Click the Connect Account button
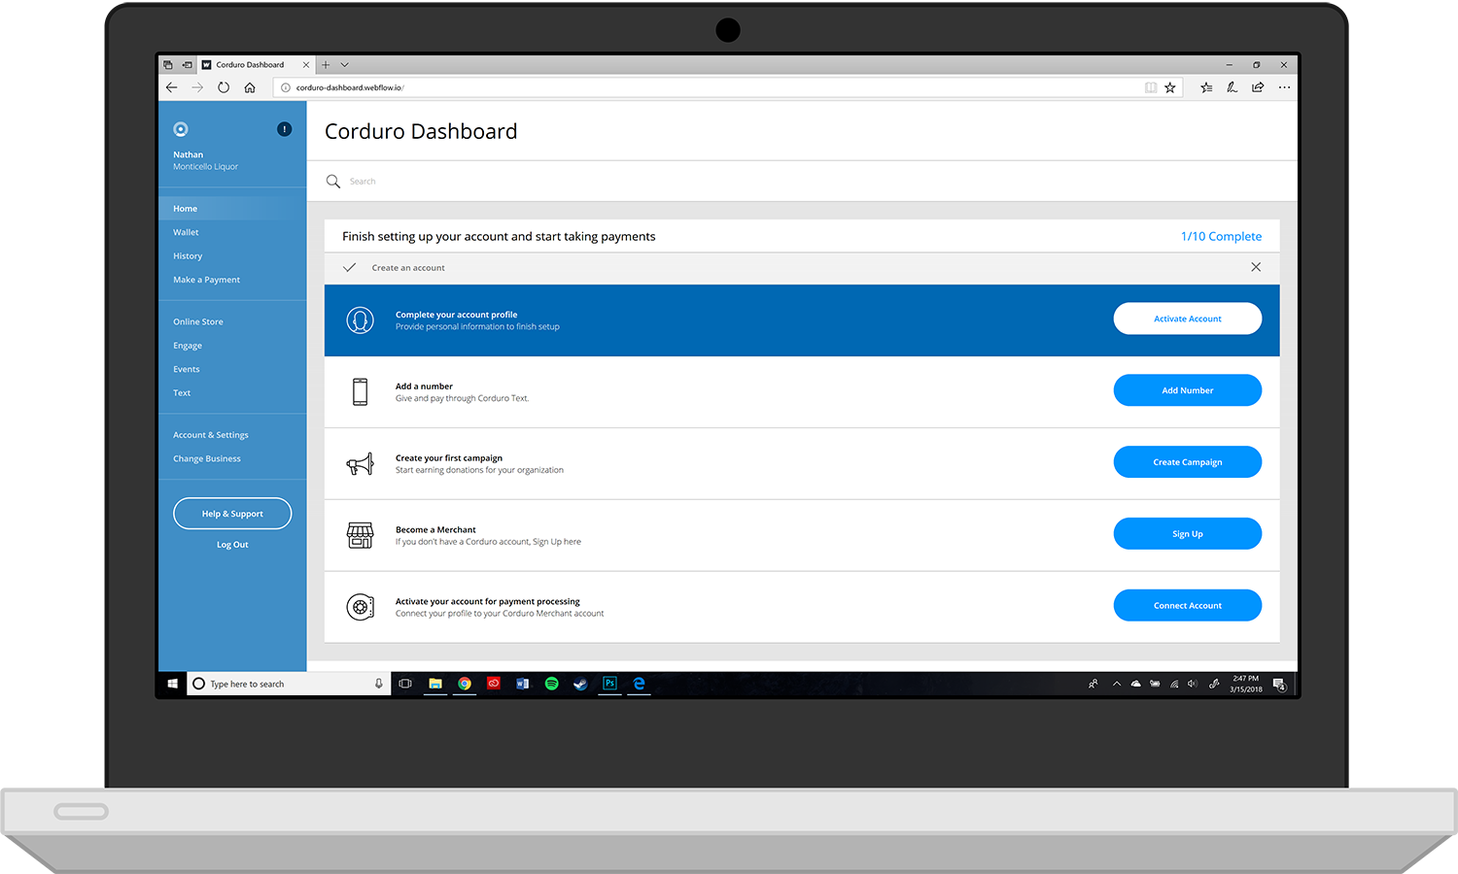1458x874 pixels. tap(1187, 605)
